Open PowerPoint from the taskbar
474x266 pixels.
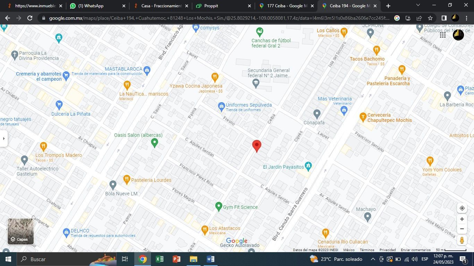tap(177, 259)
